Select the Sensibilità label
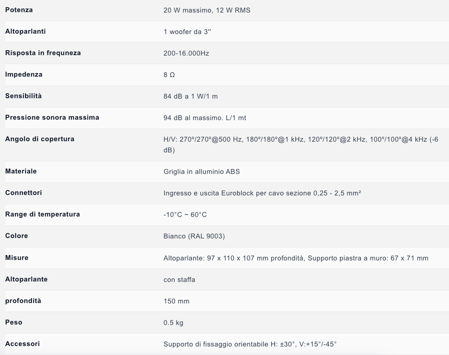The width and height of the screenshot is (449, 355). 23,96
